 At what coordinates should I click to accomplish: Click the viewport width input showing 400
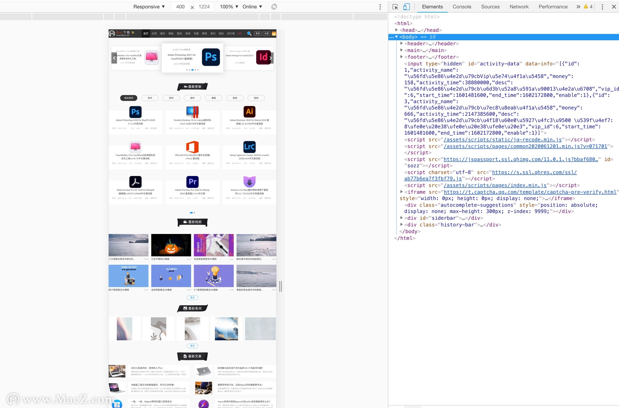[x=180, y=7]
